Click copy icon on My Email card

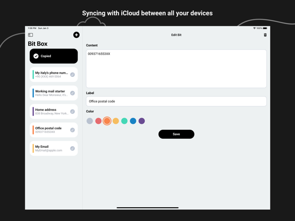coord(73,148)
